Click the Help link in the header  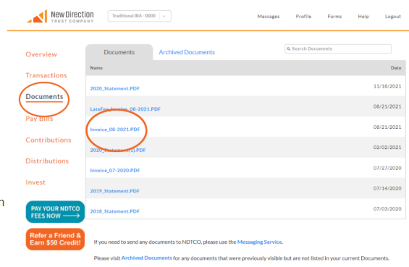[363, 17]
